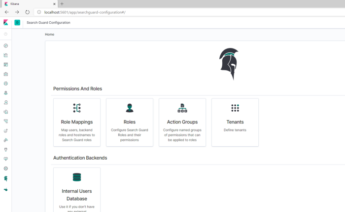Select the Kibana browser tab
This screenshot has height=212, width=345.
coord(30,4)
